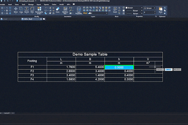Viewport: 188px width, 125px height.
Task: Select the cell containing 1.7600
Action: click(61, 67)
